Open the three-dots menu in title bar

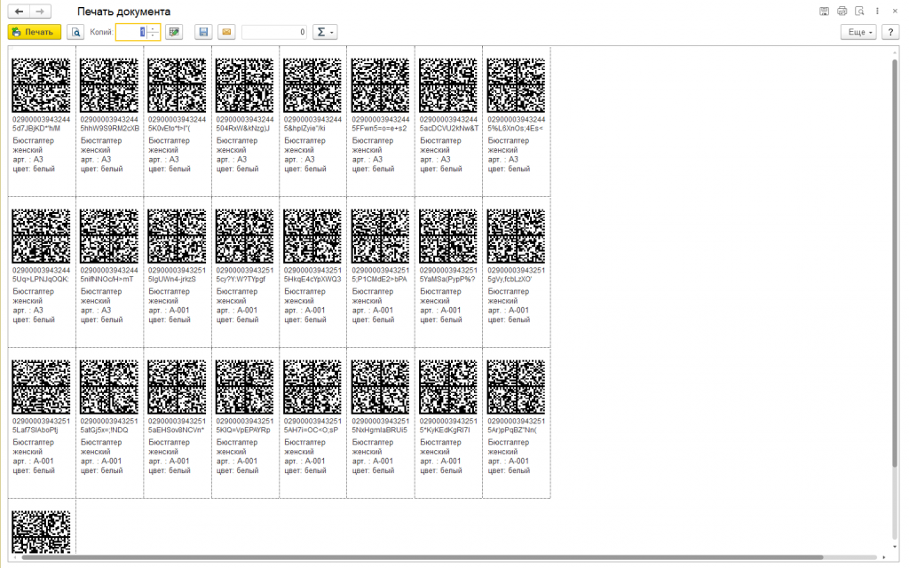click(877, 11)
